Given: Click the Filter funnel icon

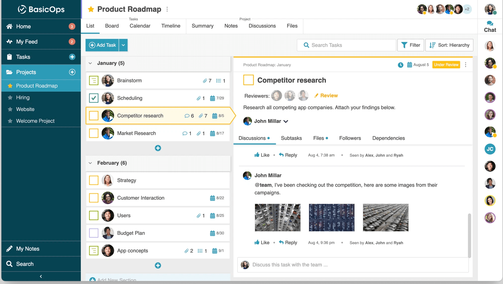Looking at the screenshot, I should 404,45.
